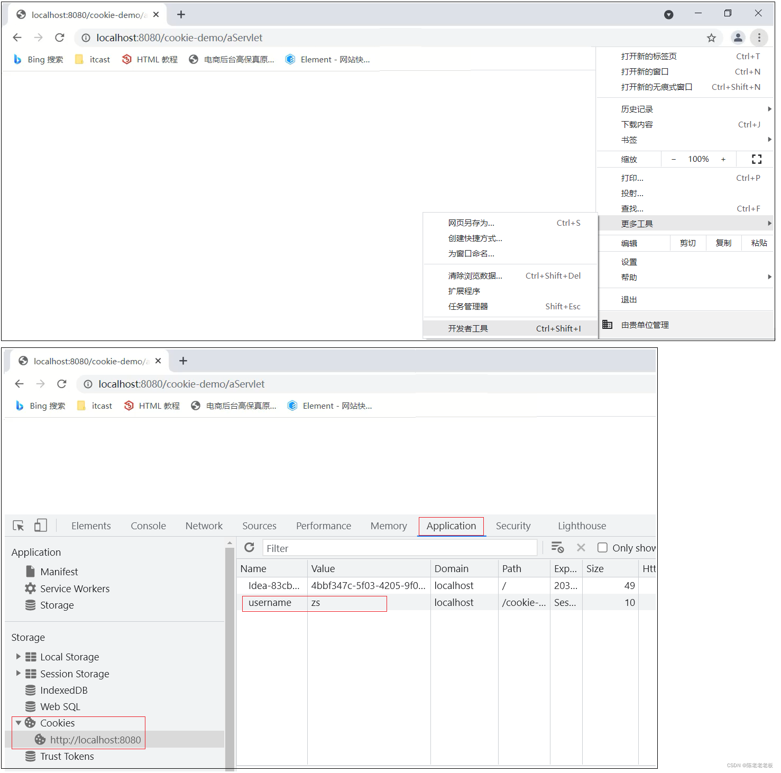The width and height of the screenshot is (781, 773).
Task: Open the itcast bookmark folder in the top window
Action: click(x=93, y=60)
